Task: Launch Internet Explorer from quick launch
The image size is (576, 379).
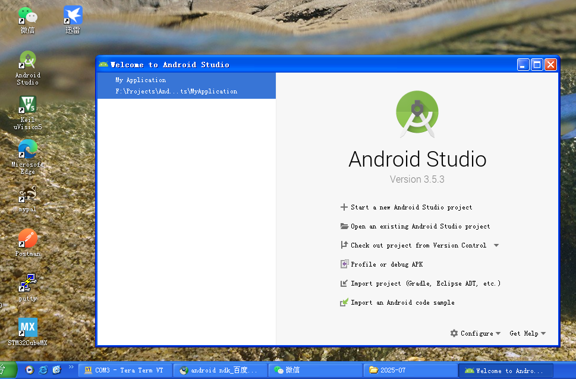Action: 43,370
